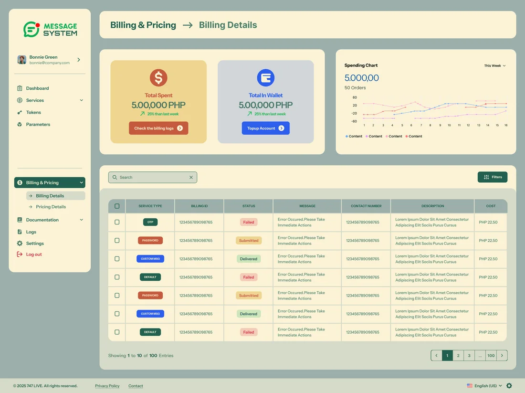
Task: Open the Dashboard menu item
Action: pyautogui.click(x=38, y=88)
